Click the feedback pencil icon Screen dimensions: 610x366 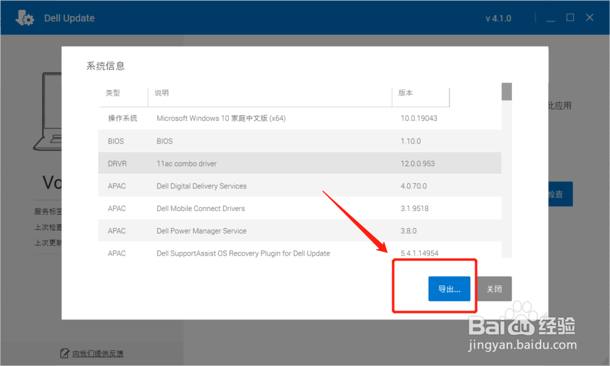[x=65, y=353]
